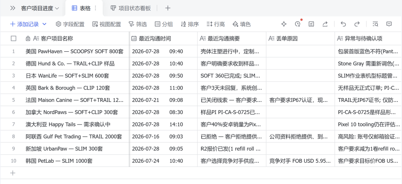Open the 客户项目进度 dropdown
Screen dimensions: 402x184
coord(40,8)
